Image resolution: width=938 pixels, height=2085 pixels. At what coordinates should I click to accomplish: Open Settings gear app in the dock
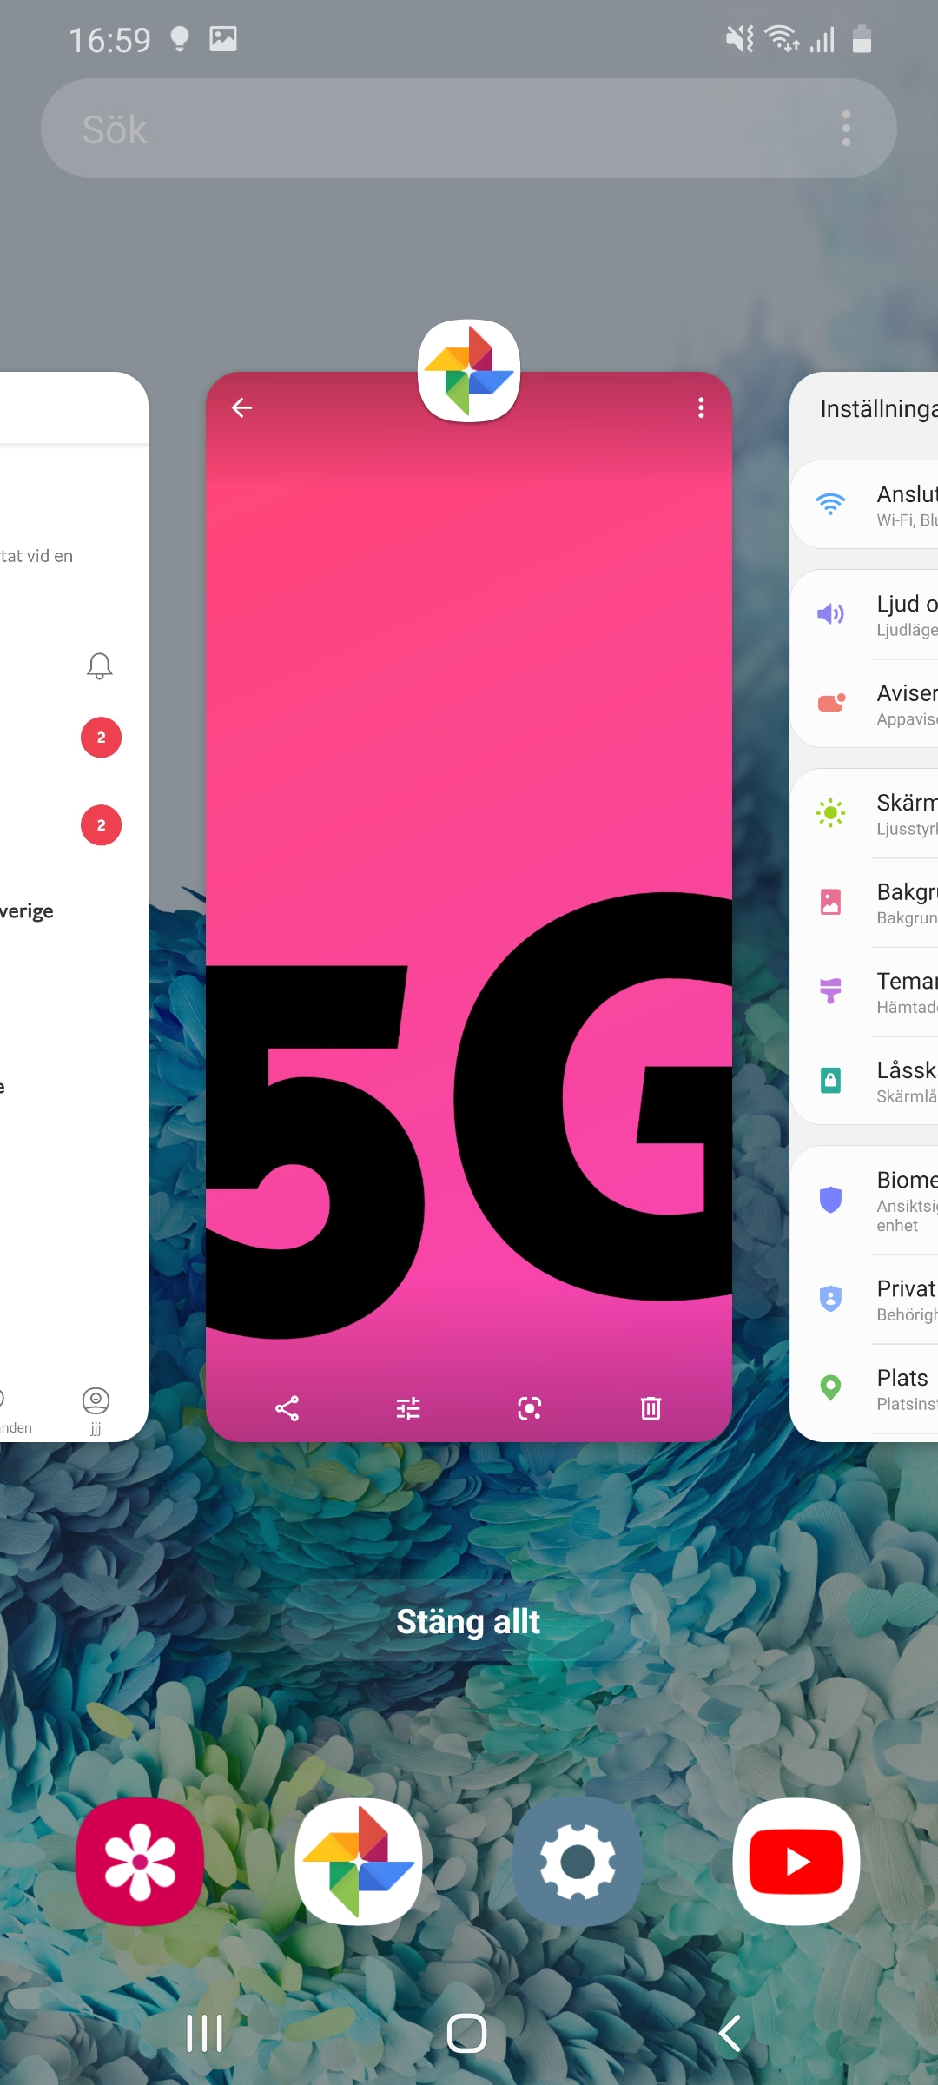[578, 1862]
